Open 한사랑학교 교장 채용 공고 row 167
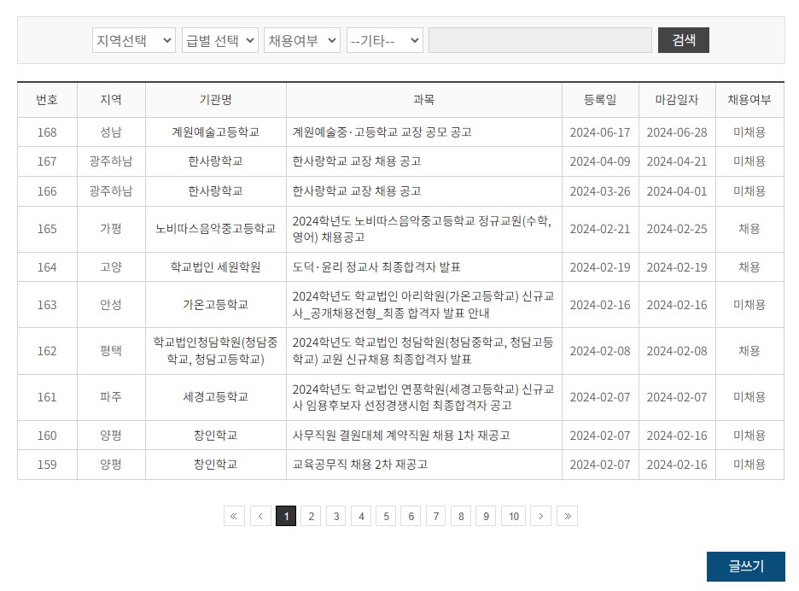 [x=357, y=161]
